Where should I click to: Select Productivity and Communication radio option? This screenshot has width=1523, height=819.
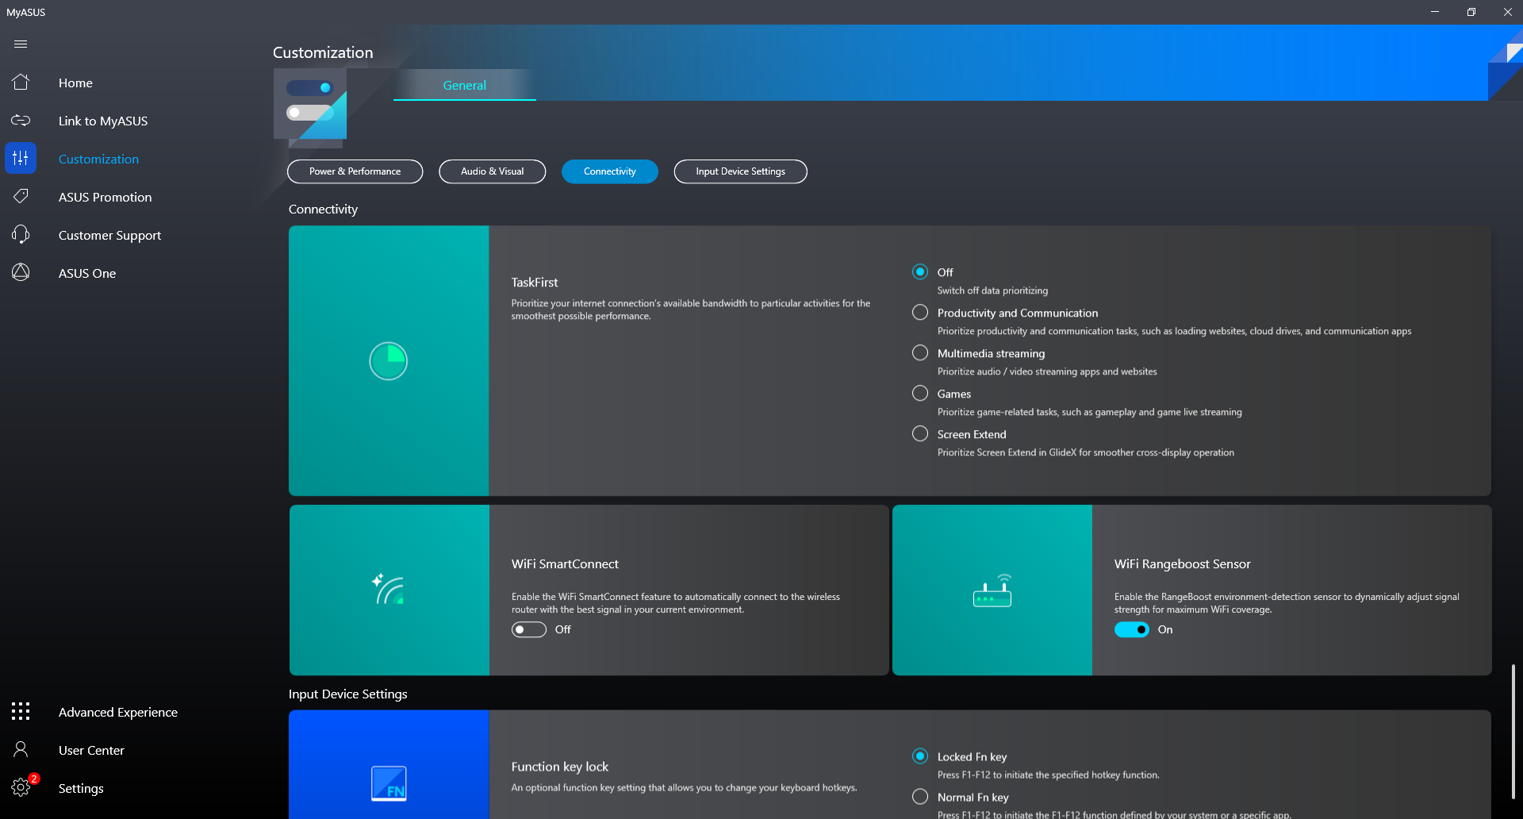point(920,313)
